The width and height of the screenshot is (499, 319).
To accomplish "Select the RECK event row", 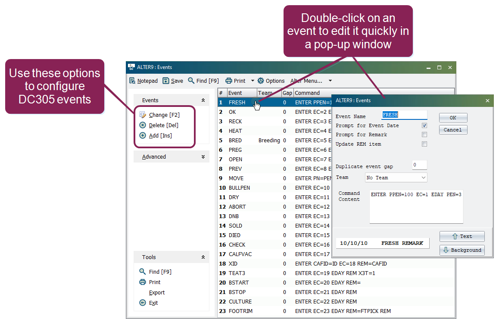I will 274,122.
